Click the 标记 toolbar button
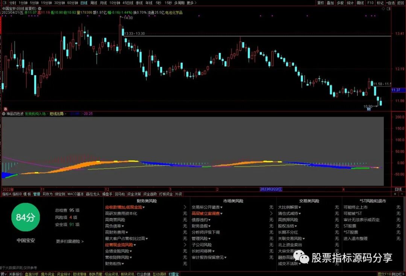Screen dimensions: 406x276 click(380, 3)
